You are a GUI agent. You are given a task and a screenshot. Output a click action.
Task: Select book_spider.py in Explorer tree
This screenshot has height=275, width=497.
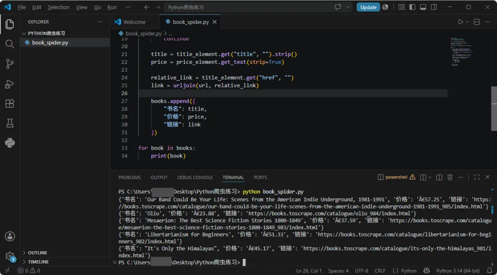click(65, 42)
